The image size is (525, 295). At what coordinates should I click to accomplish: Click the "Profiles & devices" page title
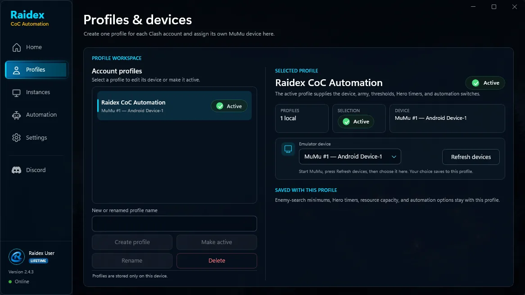click(x=138, y=20)
